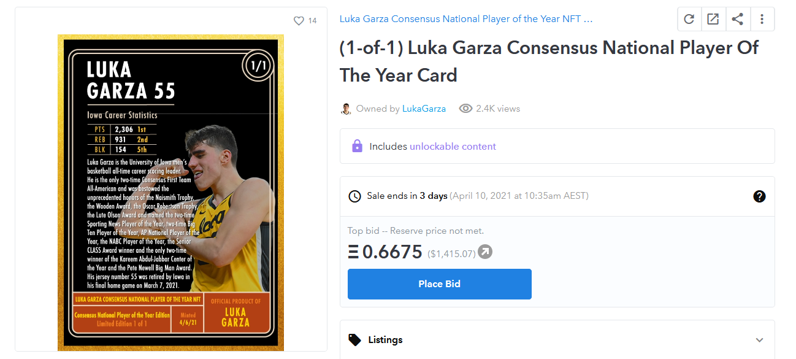Expand the Listings section chevron
796x359 pixels.
tap(759, 340)
